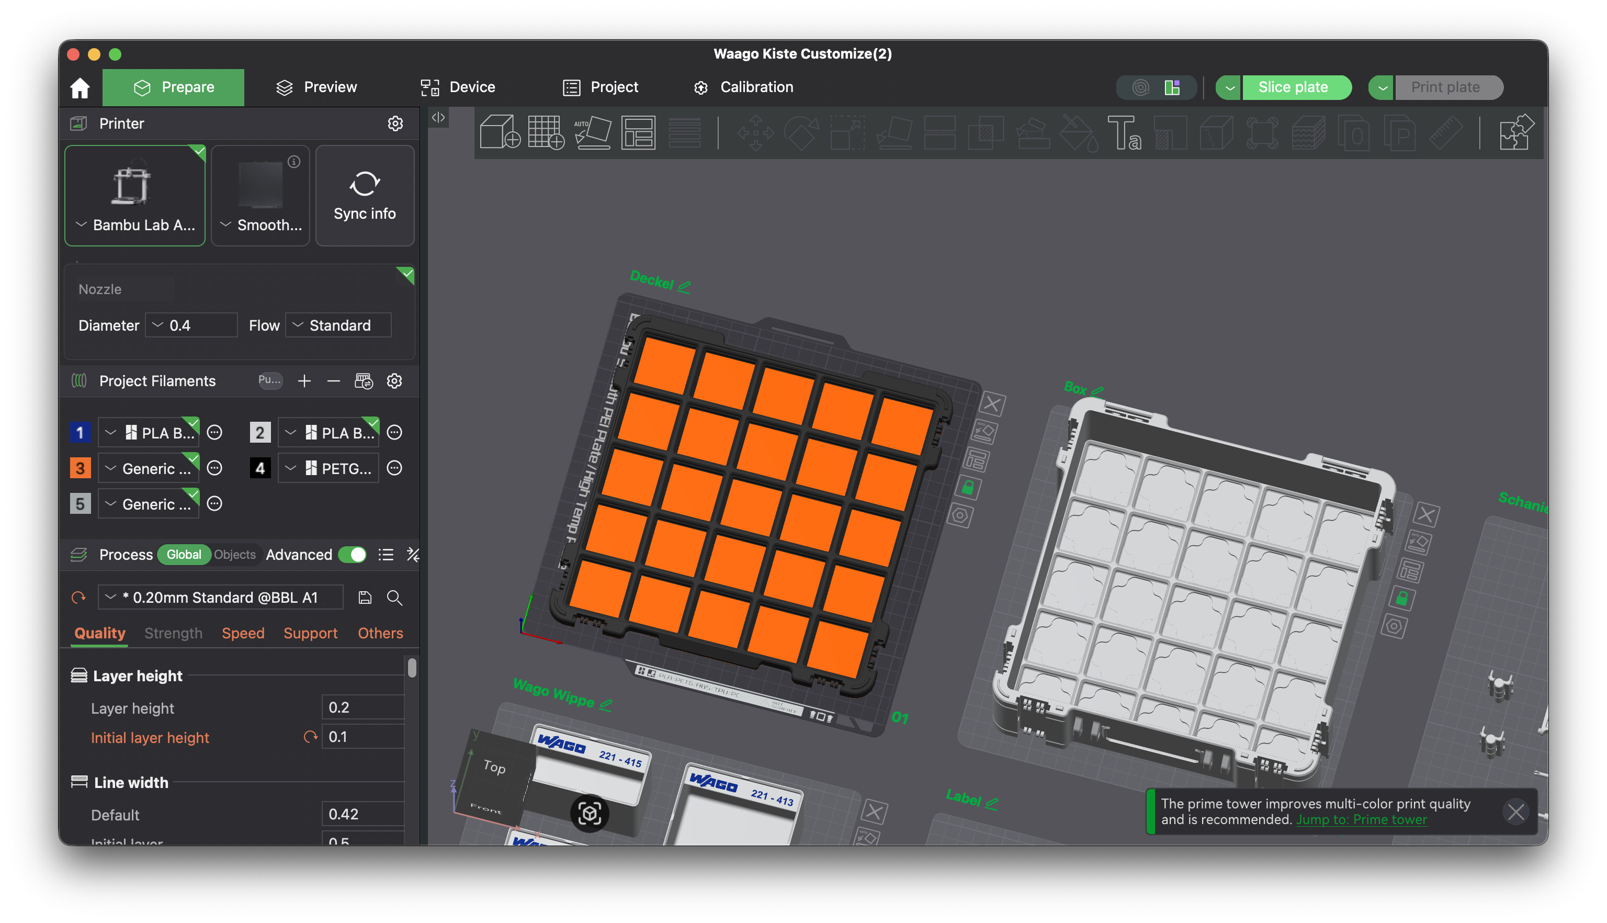Edit the Deckel plate name

pos(684,287)
